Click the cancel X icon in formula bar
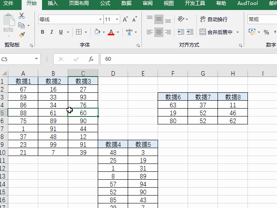This screenshot has width=277, height=208. [61, 59]
